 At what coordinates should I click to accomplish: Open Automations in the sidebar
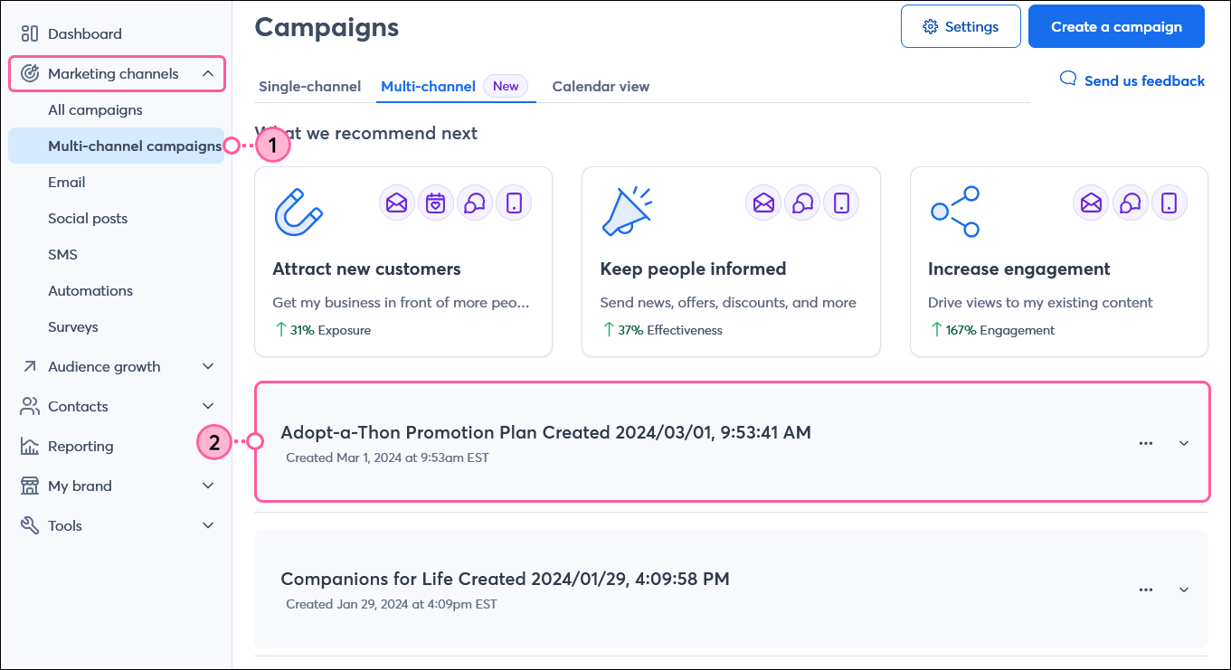(x=90, y=290)
